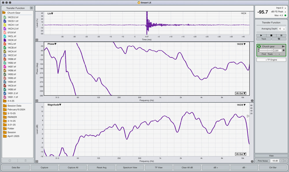Stop the transfer function measurement
Viewport: 289px width, 172px height.
271,35
